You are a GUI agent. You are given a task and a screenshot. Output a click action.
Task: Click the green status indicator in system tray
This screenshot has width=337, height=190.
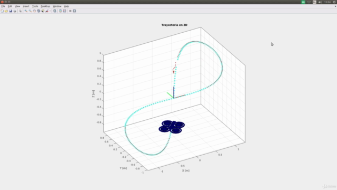pos(303,2)
